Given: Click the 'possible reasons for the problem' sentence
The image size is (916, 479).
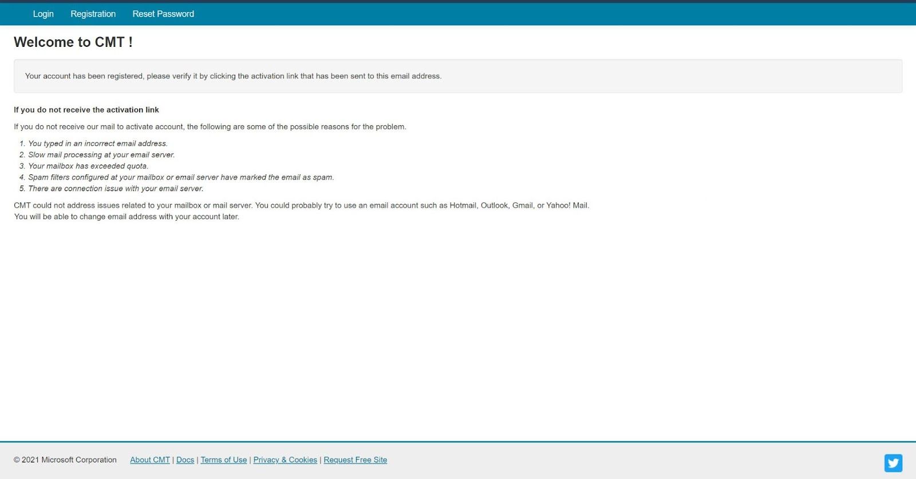Looking at the screenshot, I should coord(210,127).
